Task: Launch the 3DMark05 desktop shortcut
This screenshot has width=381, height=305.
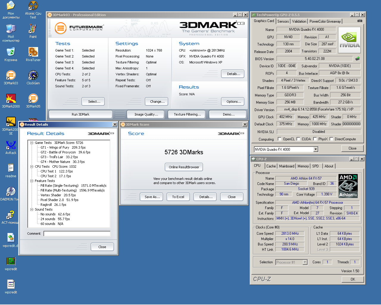Action: pos(33,101)
